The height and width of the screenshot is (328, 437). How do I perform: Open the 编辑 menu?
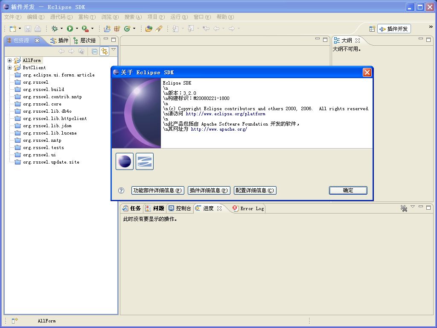coord(36,17)
